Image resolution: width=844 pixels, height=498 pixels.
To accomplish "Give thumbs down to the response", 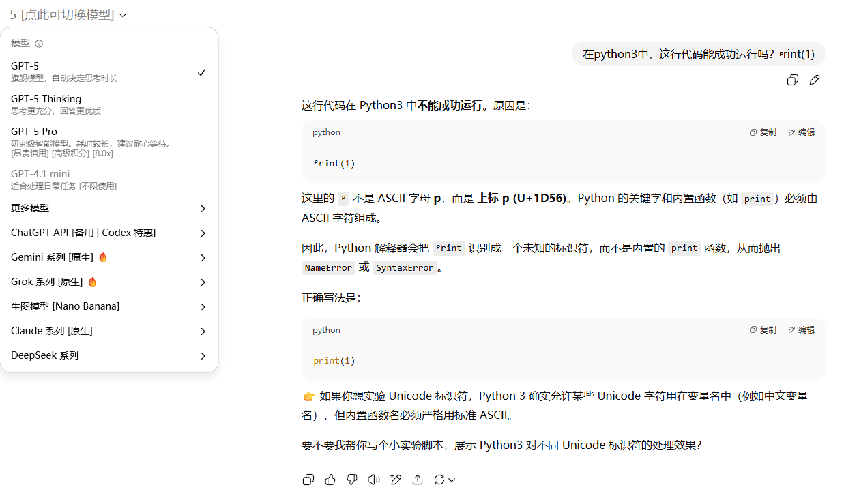I will 352,480.
